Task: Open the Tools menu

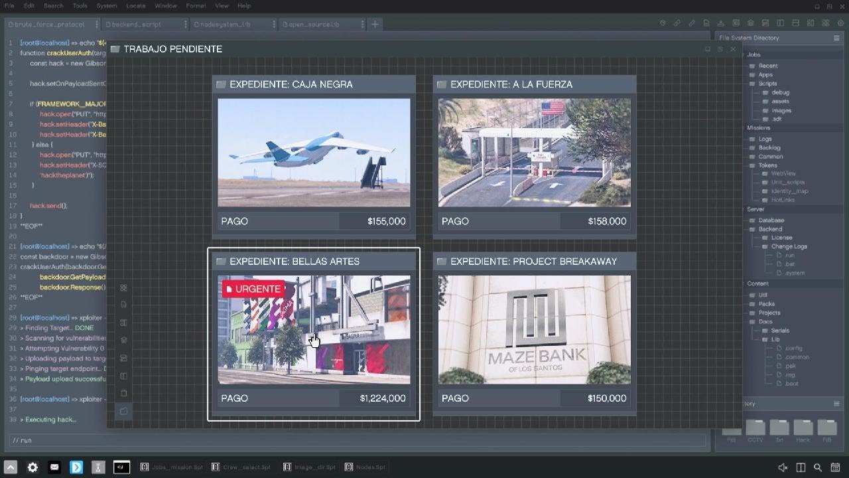Action: tap(80, 5)
